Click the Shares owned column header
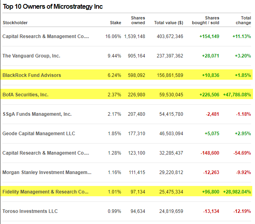This screenshot has width=255, height=224. click(138, 20)
